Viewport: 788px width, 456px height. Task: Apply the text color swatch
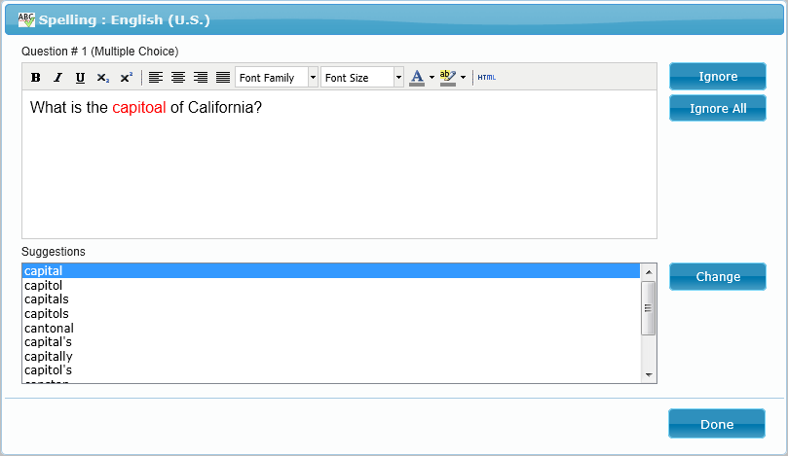point(417,78)
